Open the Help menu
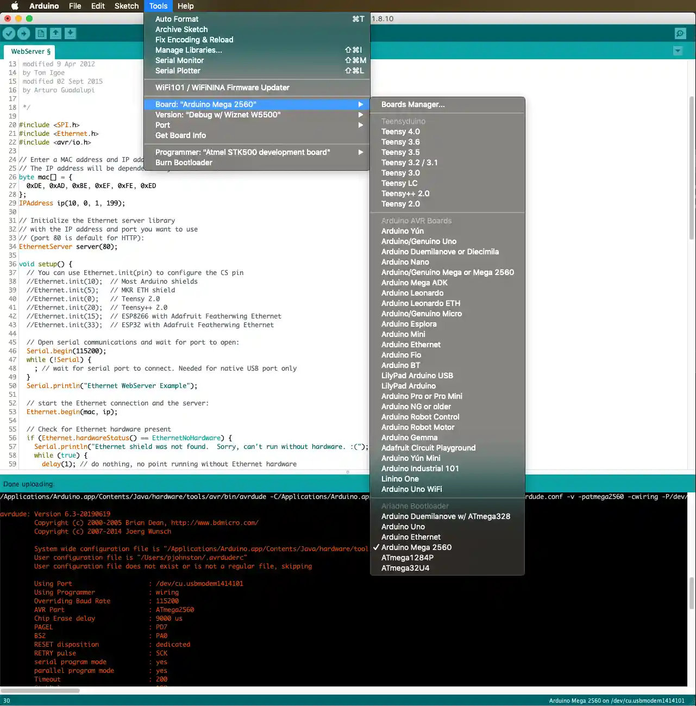Screen dimensions: 696x706 tap(186, 6)
